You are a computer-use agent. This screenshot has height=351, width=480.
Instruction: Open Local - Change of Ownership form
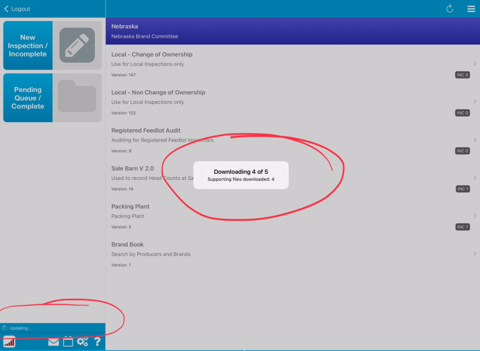[x=292, y=64]
